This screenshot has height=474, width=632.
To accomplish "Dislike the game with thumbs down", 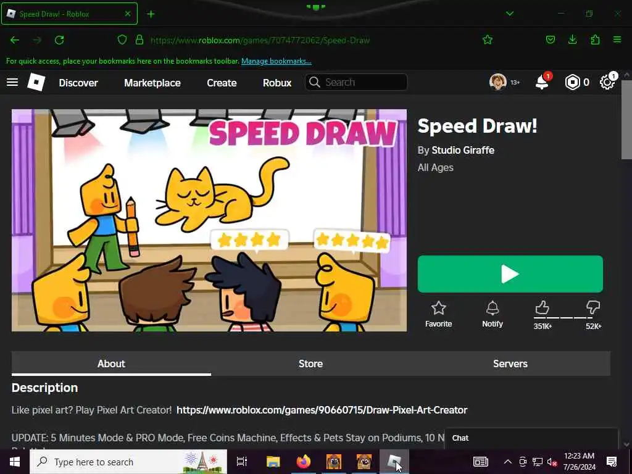I will pos(593,308).
